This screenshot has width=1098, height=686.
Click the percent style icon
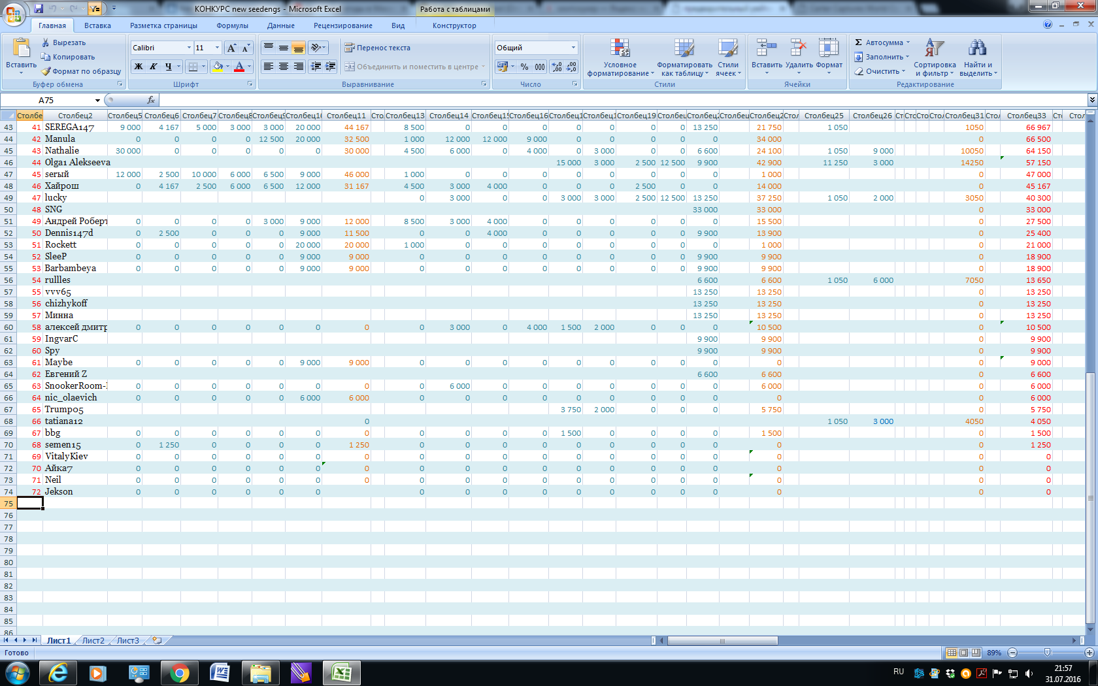pos(524,67)
